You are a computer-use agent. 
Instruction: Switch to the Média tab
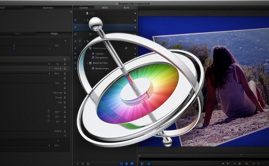(104, 8)
